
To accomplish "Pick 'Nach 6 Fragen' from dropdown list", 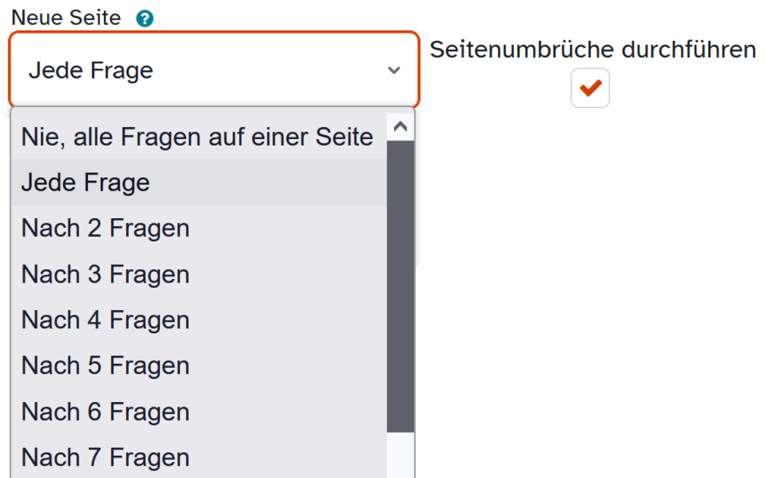I will (x=199, y=412).
